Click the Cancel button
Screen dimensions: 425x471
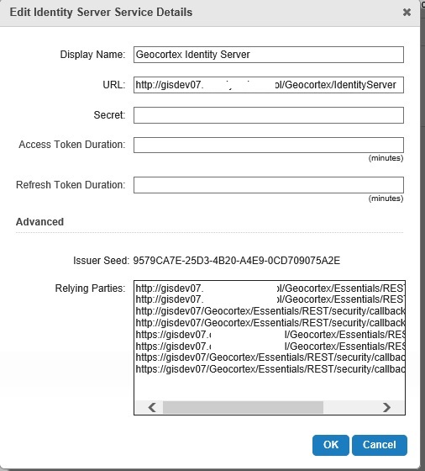click(380, 445)
